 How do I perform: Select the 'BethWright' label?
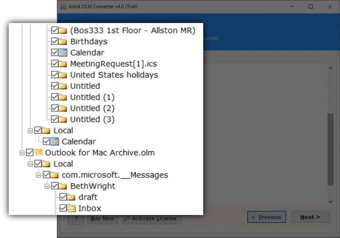[93, 186]
